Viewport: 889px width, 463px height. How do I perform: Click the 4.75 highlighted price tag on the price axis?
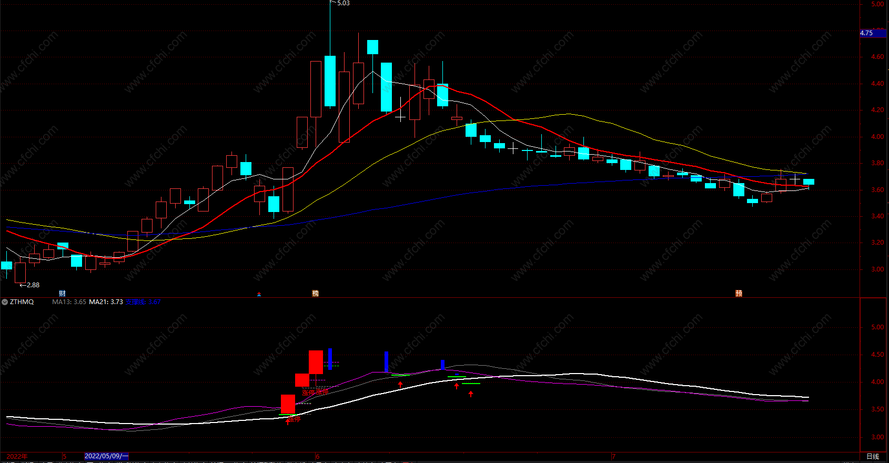[x=874, y=33]
